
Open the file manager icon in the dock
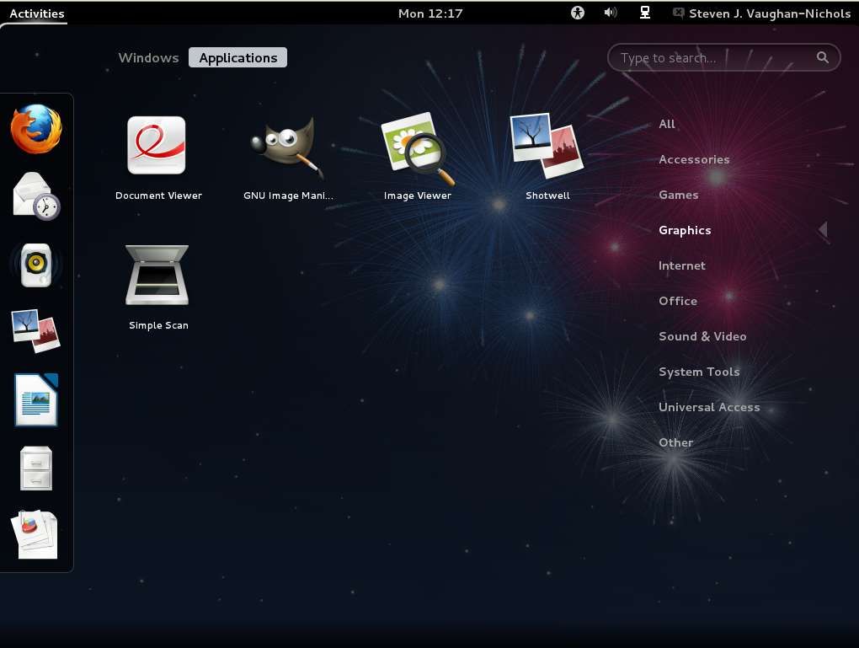coord(35,468)
